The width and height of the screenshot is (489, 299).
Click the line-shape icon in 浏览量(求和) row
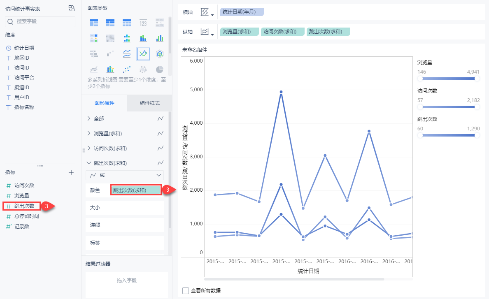(x=160, y=133)
